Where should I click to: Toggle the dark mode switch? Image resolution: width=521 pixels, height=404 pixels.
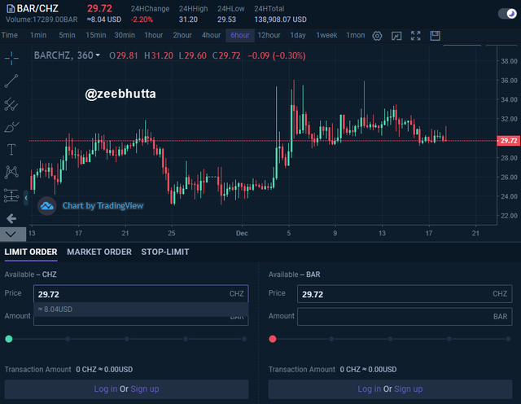click(x=507, y=14)
